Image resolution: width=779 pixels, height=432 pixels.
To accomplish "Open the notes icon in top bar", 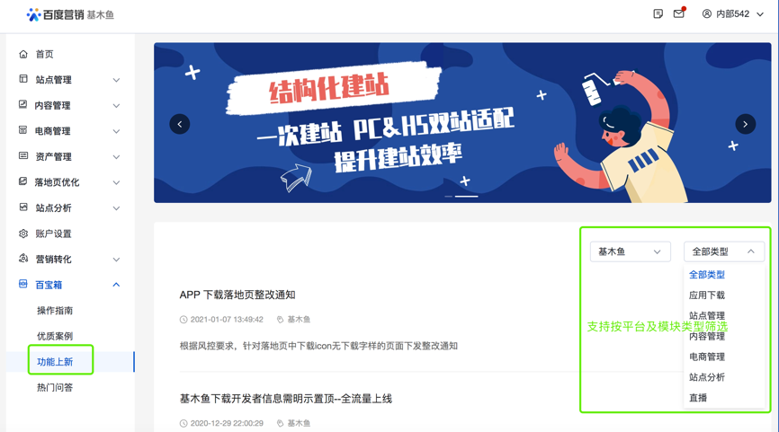I will coord(658,13).
